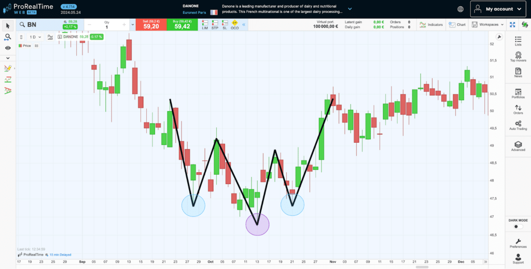This screenshot has height=269, width=531.
Task: Click the Sell 59,20 button
Action: 151,25
